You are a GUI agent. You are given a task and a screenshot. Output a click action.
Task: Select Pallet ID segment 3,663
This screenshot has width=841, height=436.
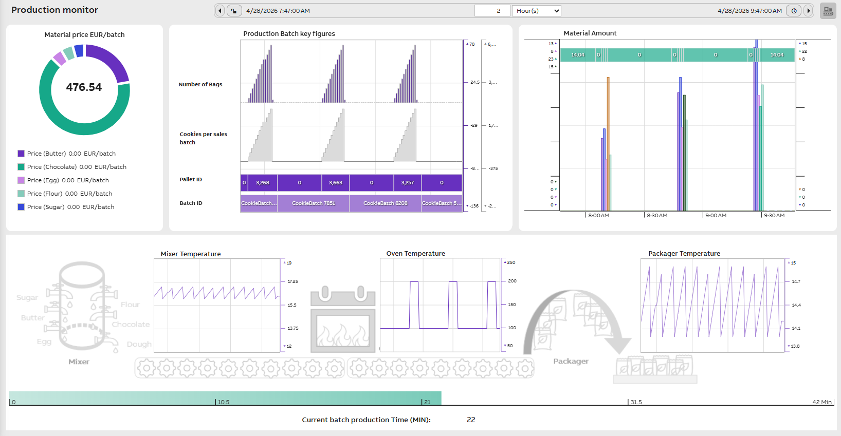(336, 183)
